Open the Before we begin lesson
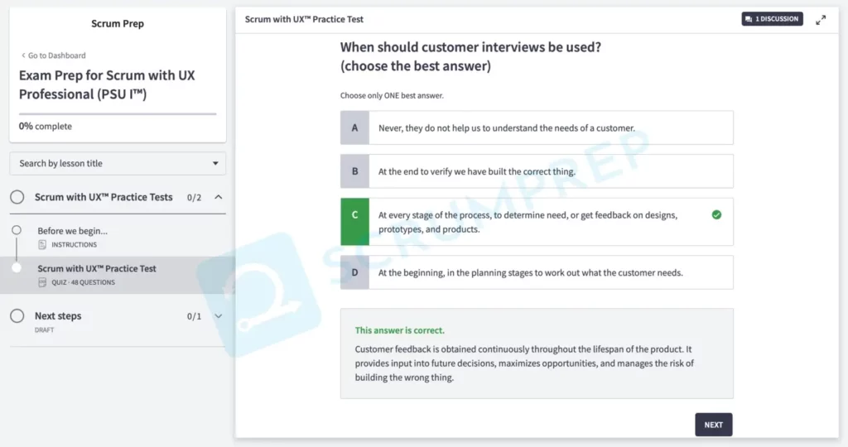The width and height of the screenshot is (848, 447). (73, 231)
